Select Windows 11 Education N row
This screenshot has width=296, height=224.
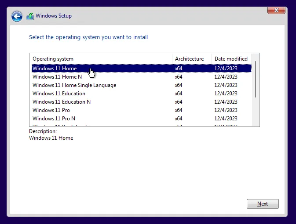[62, 102]
